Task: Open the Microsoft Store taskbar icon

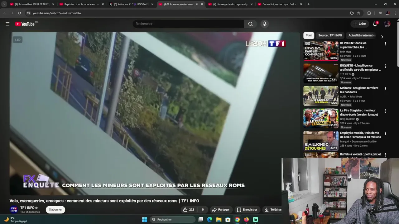Action: tap(228, 220)
